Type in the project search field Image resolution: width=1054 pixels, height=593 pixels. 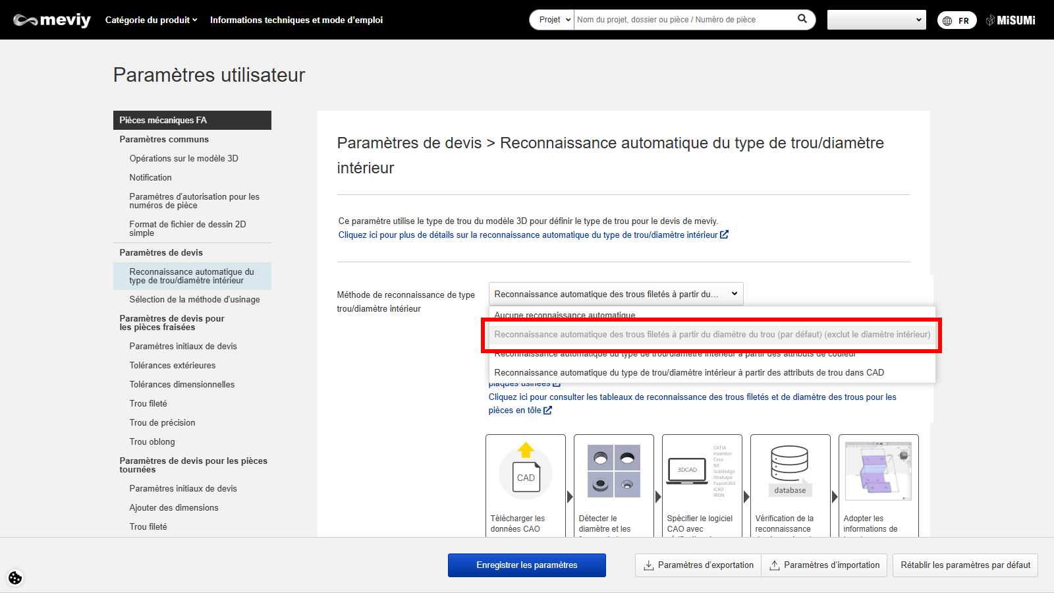coord(684,20)
